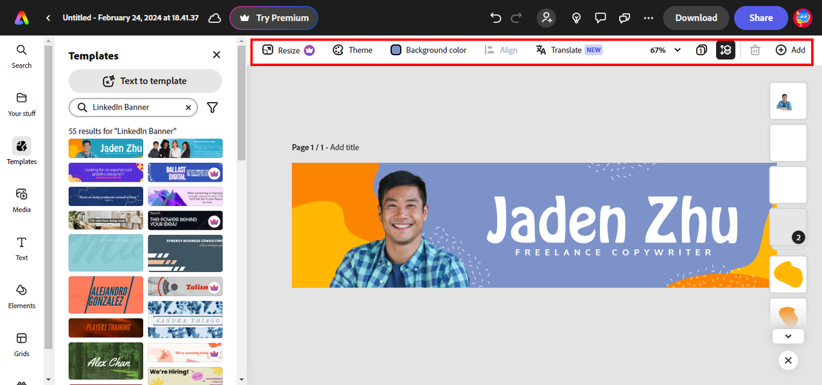Viewport: 822px width, 385px height.
Task: Toggle the layer stack panel button
Action: pyautogui.click(x=726, y=50)
